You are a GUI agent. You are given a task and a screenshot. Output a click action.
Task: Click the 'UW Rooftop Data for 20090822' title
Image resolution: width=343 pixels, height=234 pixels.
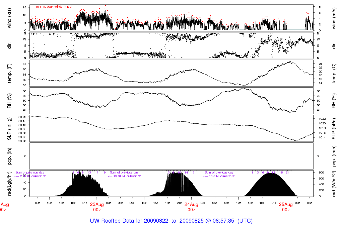[x=129, y=221]
